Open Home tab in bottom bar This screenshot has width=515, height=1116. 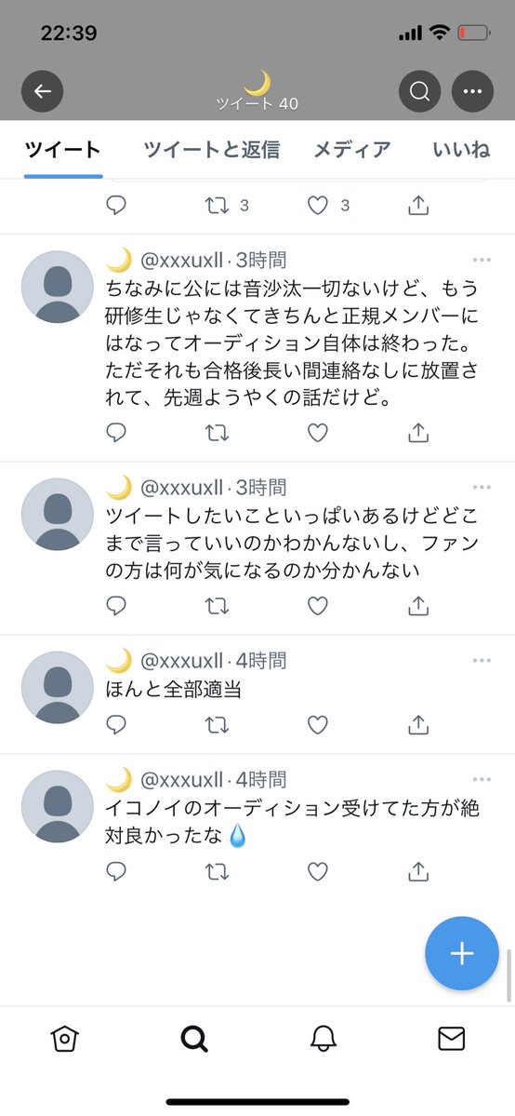tap(65, 1040)
